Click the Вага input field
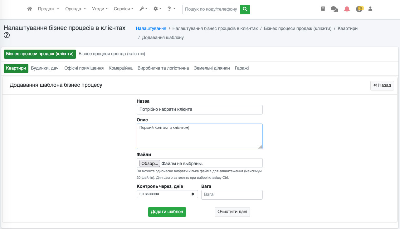 pyautogui.click(x=232, y=194)
